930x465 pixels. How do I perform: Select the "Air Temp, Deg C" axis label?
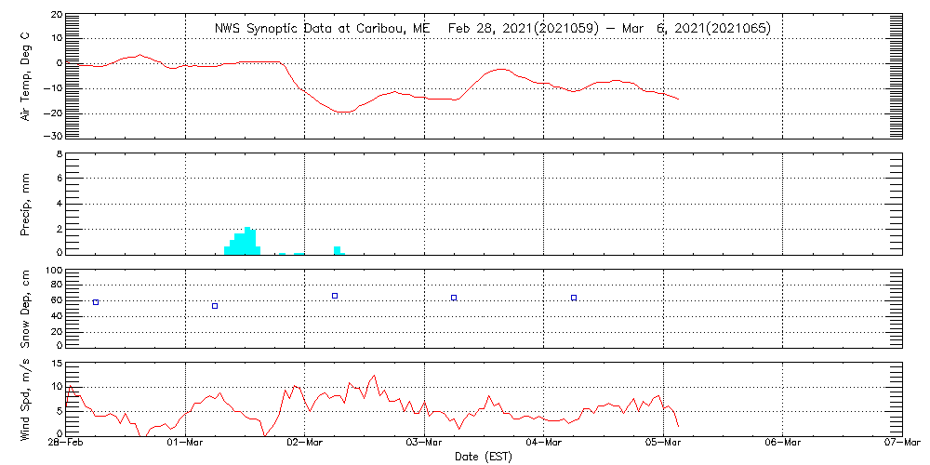[x=25, y=76]
